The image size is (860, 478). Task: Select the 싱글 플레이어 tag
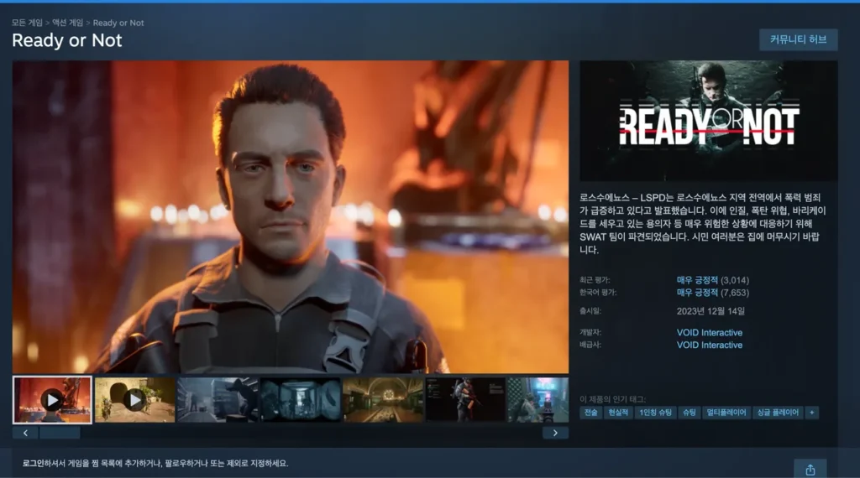[778, 413]
